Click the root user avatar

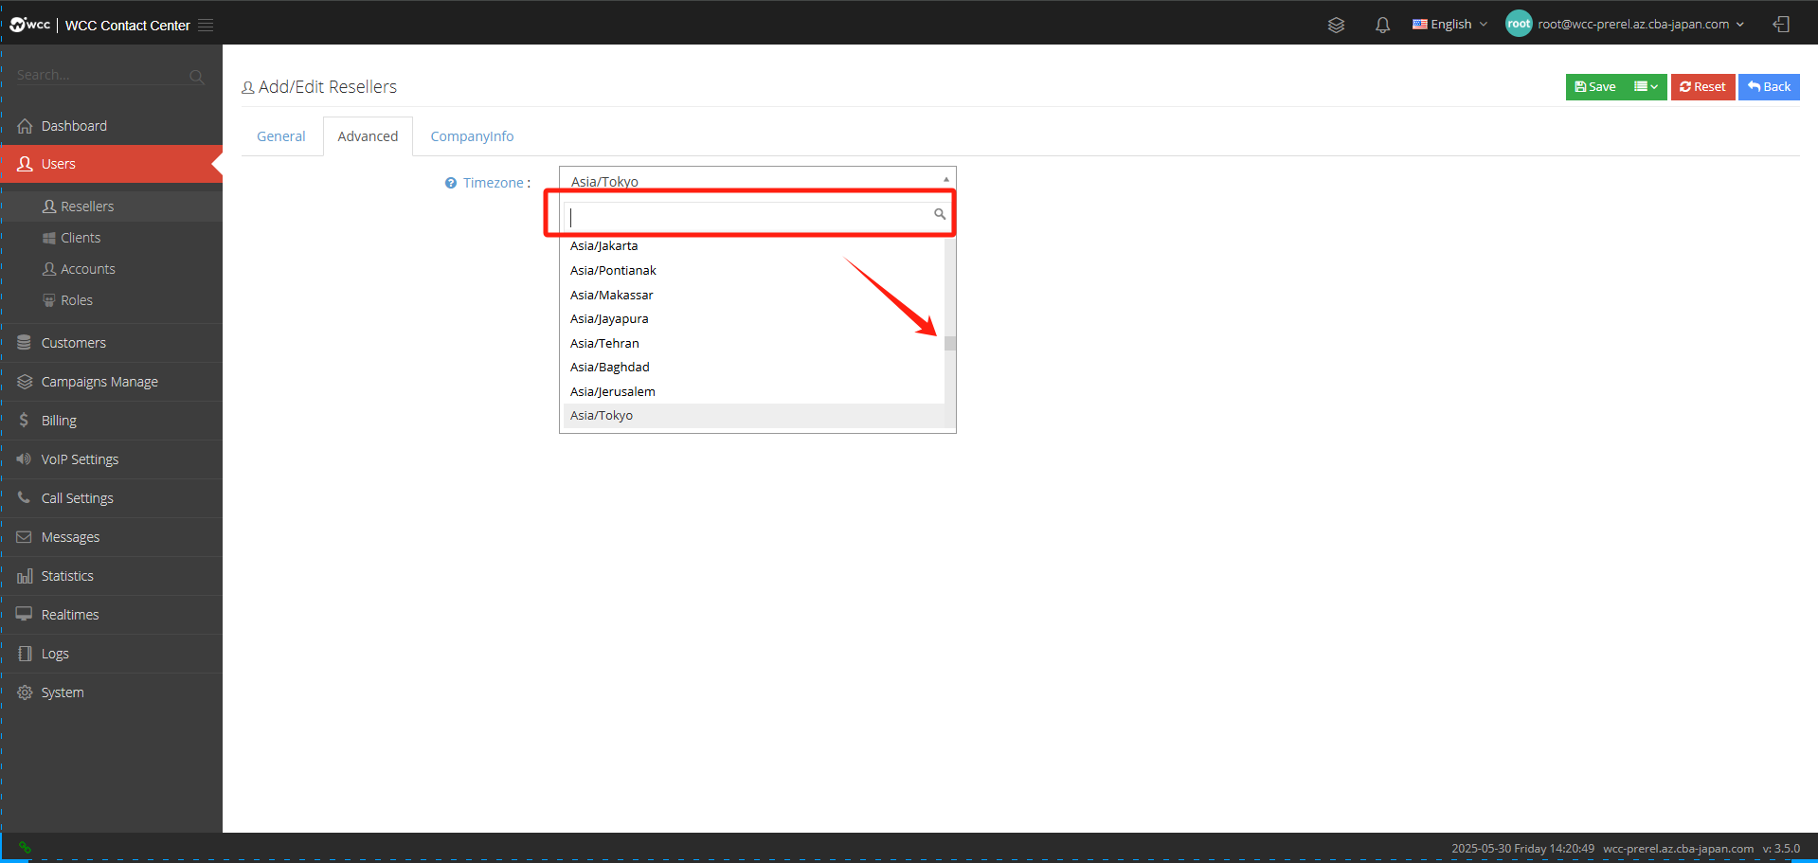tap(1519, 24)
